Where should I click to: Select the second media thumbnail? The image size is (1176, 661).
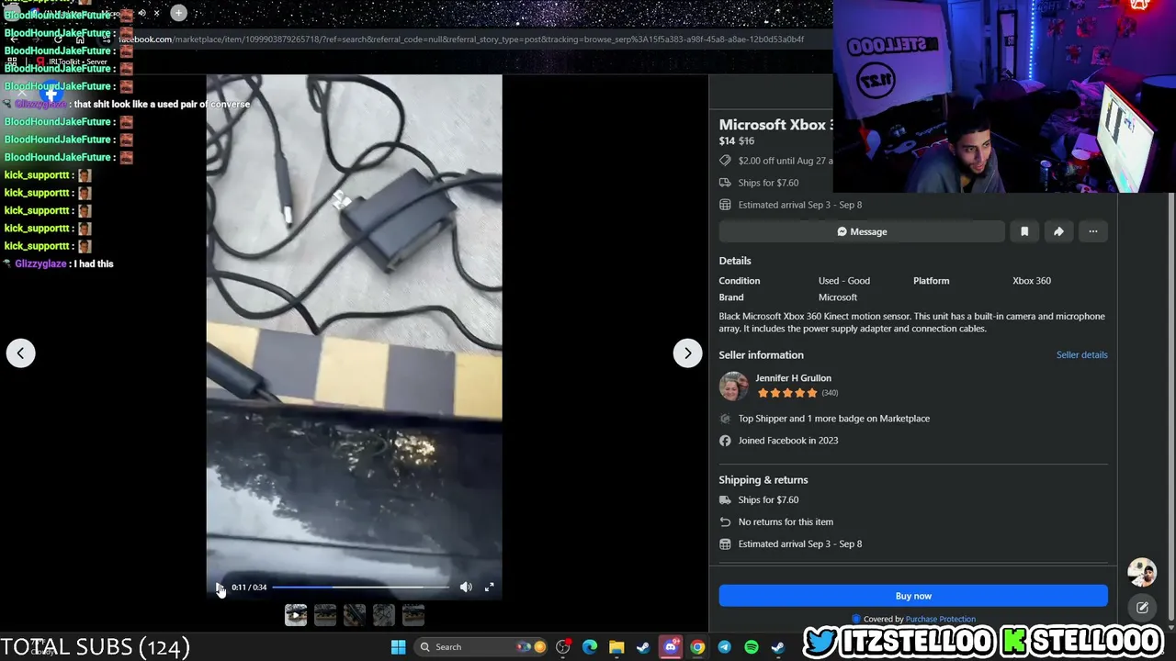[325, 615]
